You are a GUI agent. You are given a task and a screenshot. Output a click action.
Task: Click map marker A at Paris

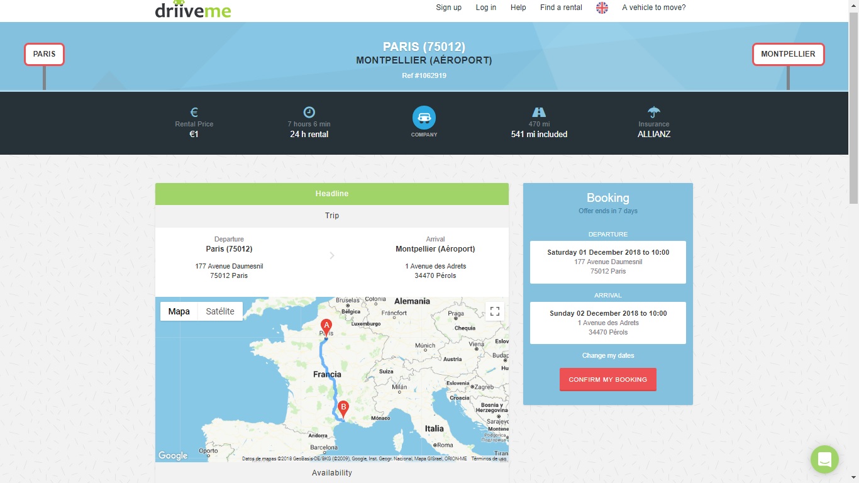coord(326,327)
